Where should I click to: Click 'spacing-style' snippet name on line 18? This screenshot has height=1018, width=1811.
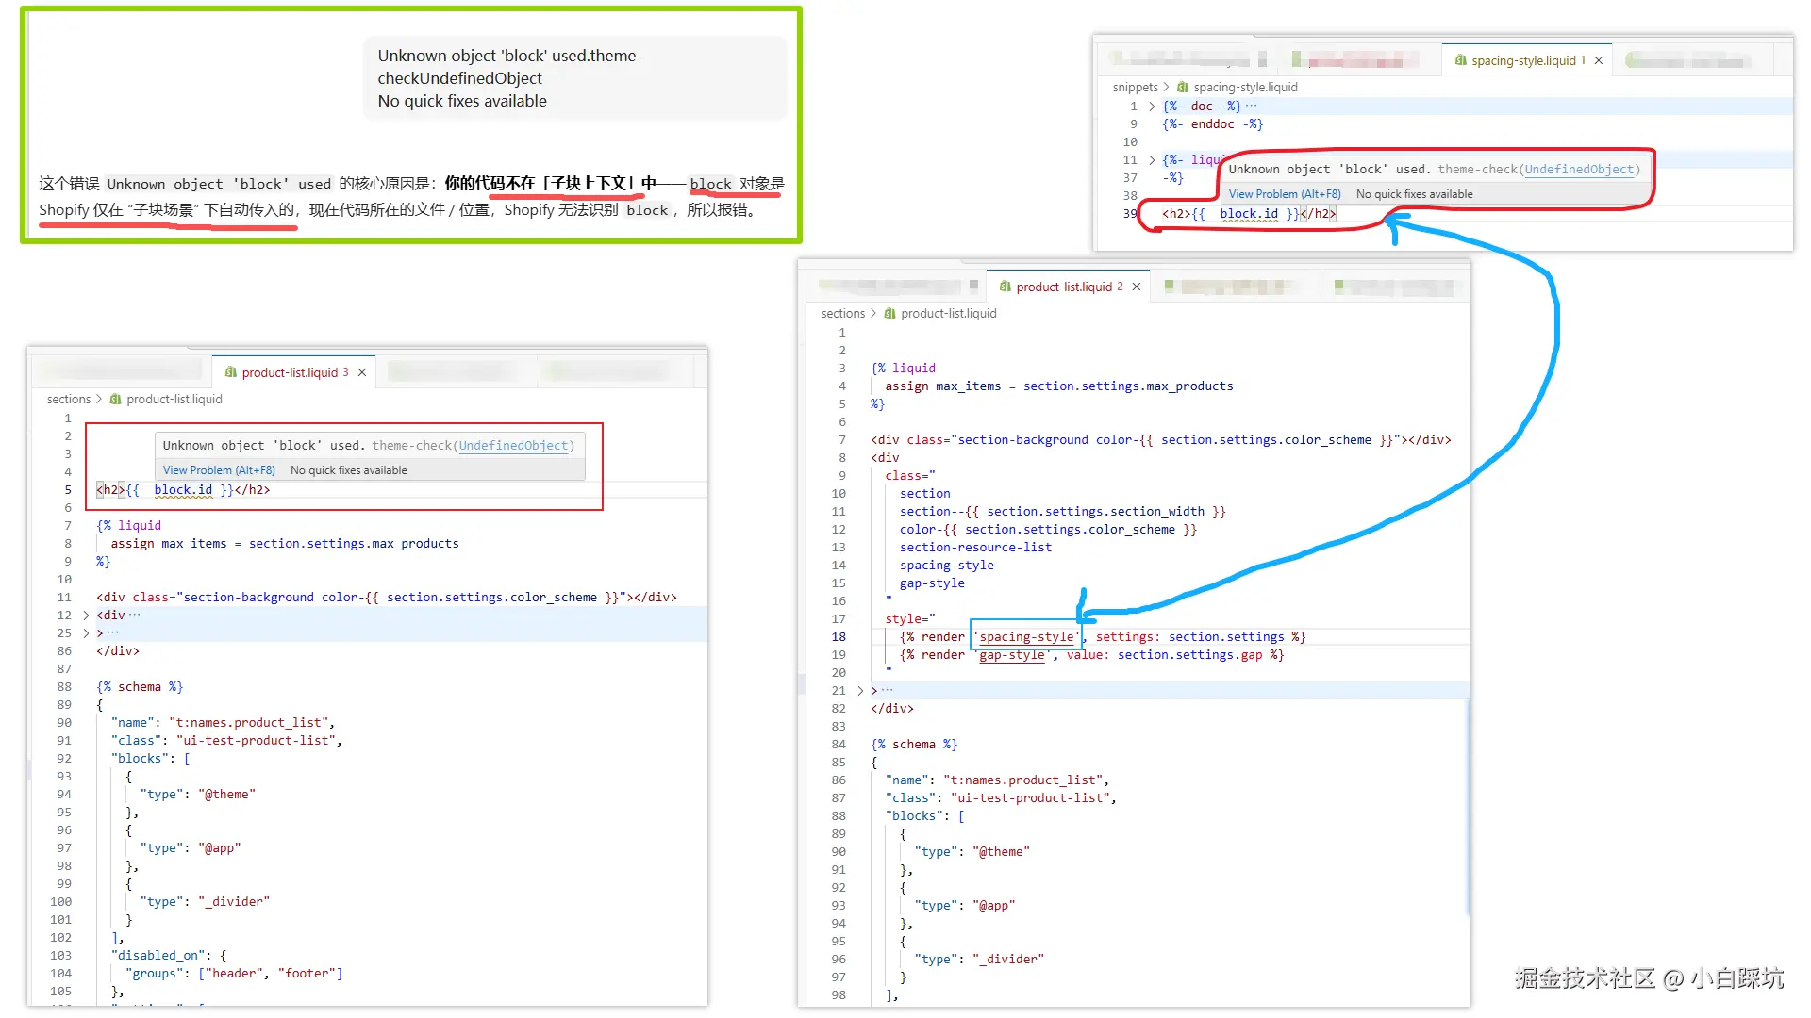[x=1026, y=637]
